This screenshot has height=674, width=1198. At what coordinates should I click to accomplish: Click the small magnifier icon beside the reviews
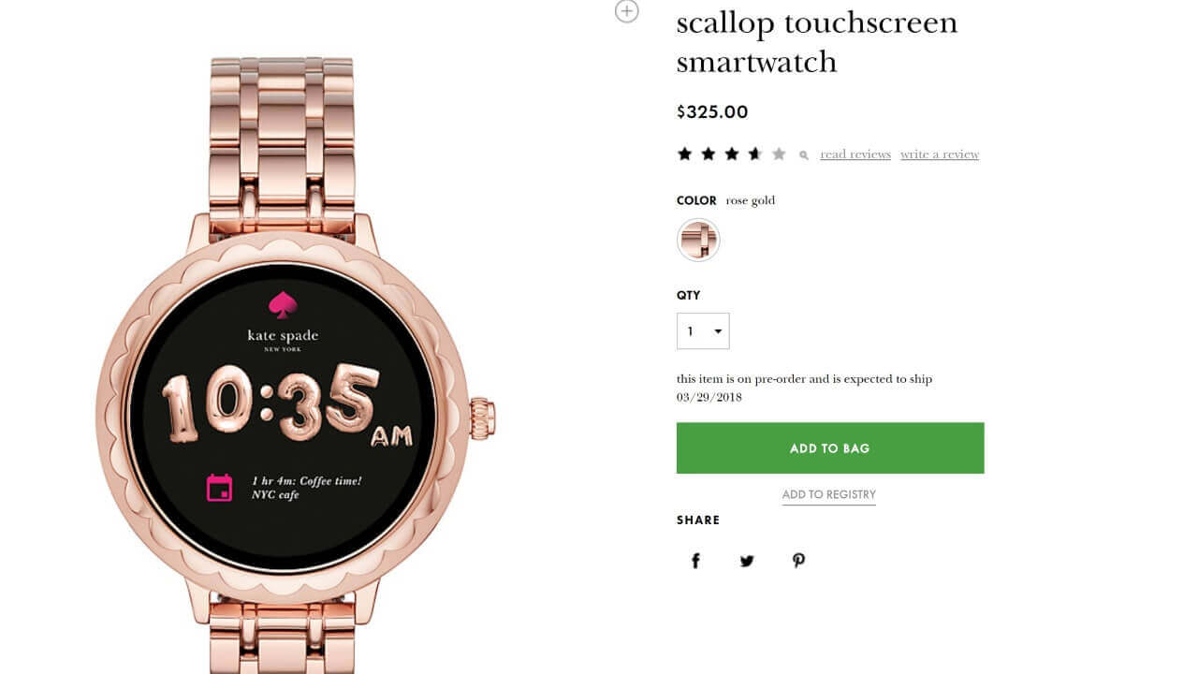tap(804, 155)
